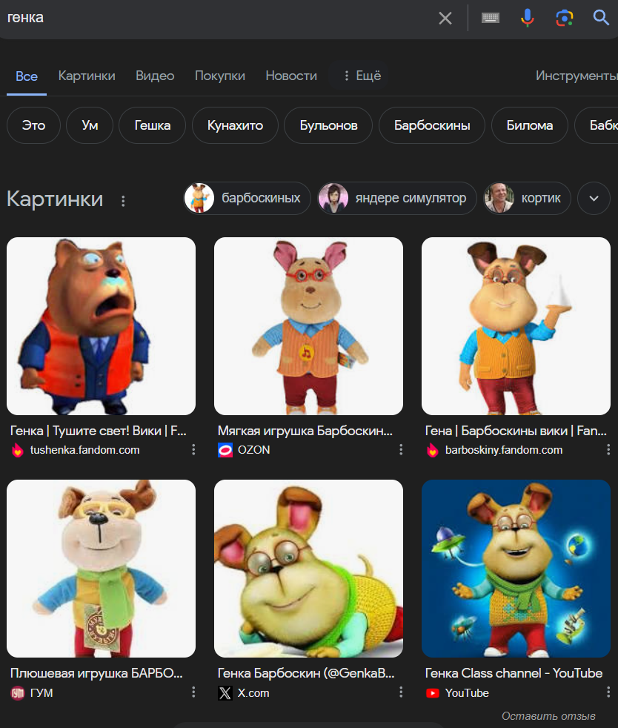Open the 'Генка Class channel - YouTube' link
Screen dimensions: 618x728
click(x=514, y=673)
